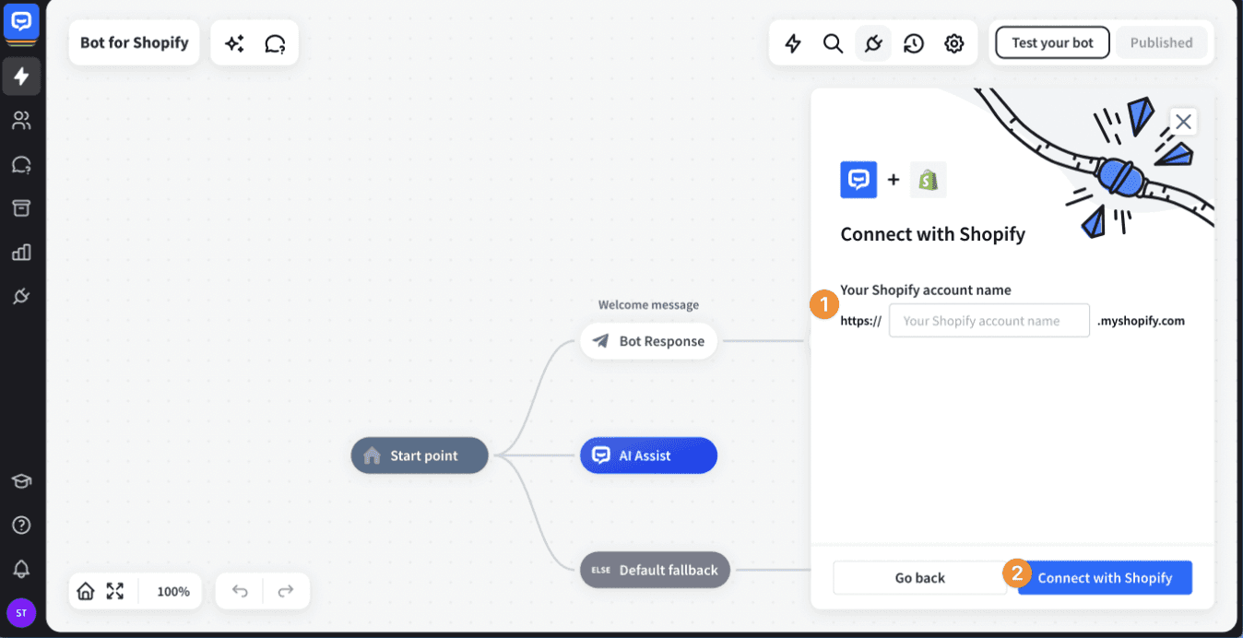The image size is (1243, 638).
Task: Open the Reports bar chart icon
Action: pyautogui.click(x=21, y=252)
